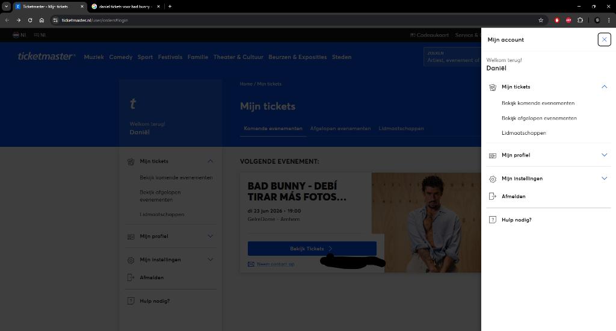Click the search field for artiest or evenement

[452, 57]
